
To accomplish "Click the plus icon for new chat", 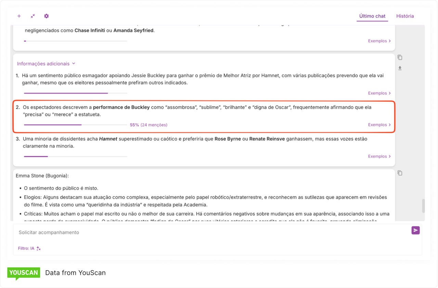I will point(19,16).
